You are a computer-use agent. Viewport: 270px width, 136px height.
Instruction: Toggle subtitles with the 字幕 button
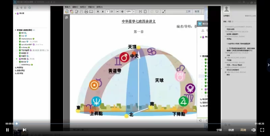coord(219,130)
